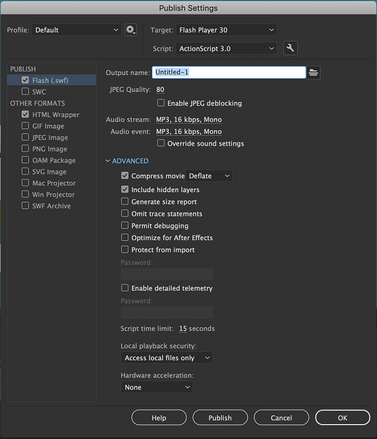Select GIF Image format entry

[x=48, y=126]
